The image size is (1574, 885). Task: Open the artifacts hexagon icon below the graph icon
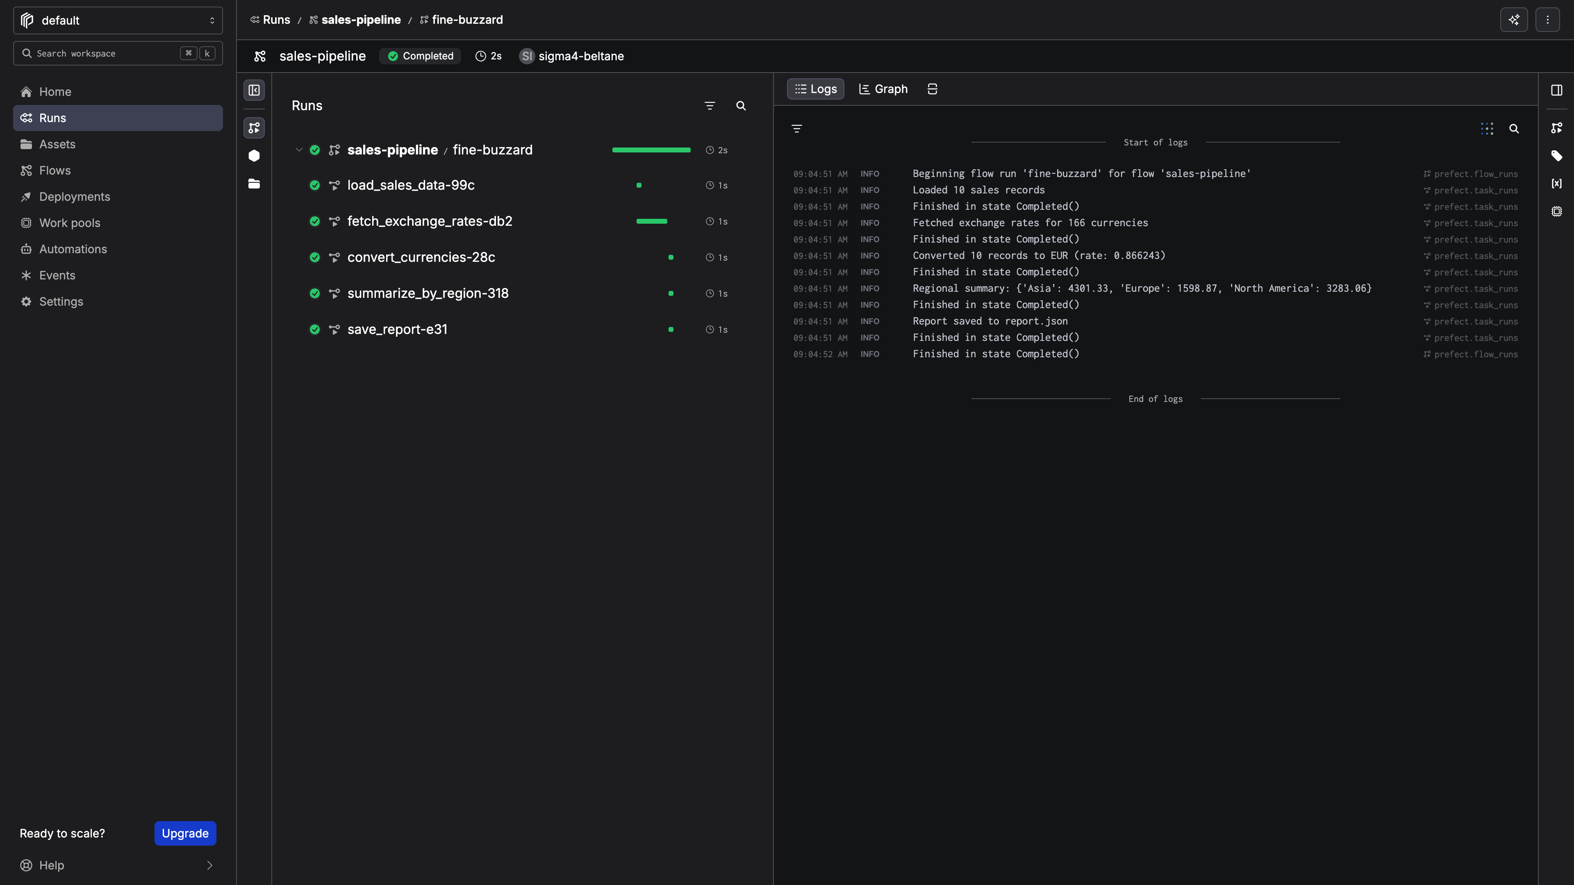click(x=255, y=156)
